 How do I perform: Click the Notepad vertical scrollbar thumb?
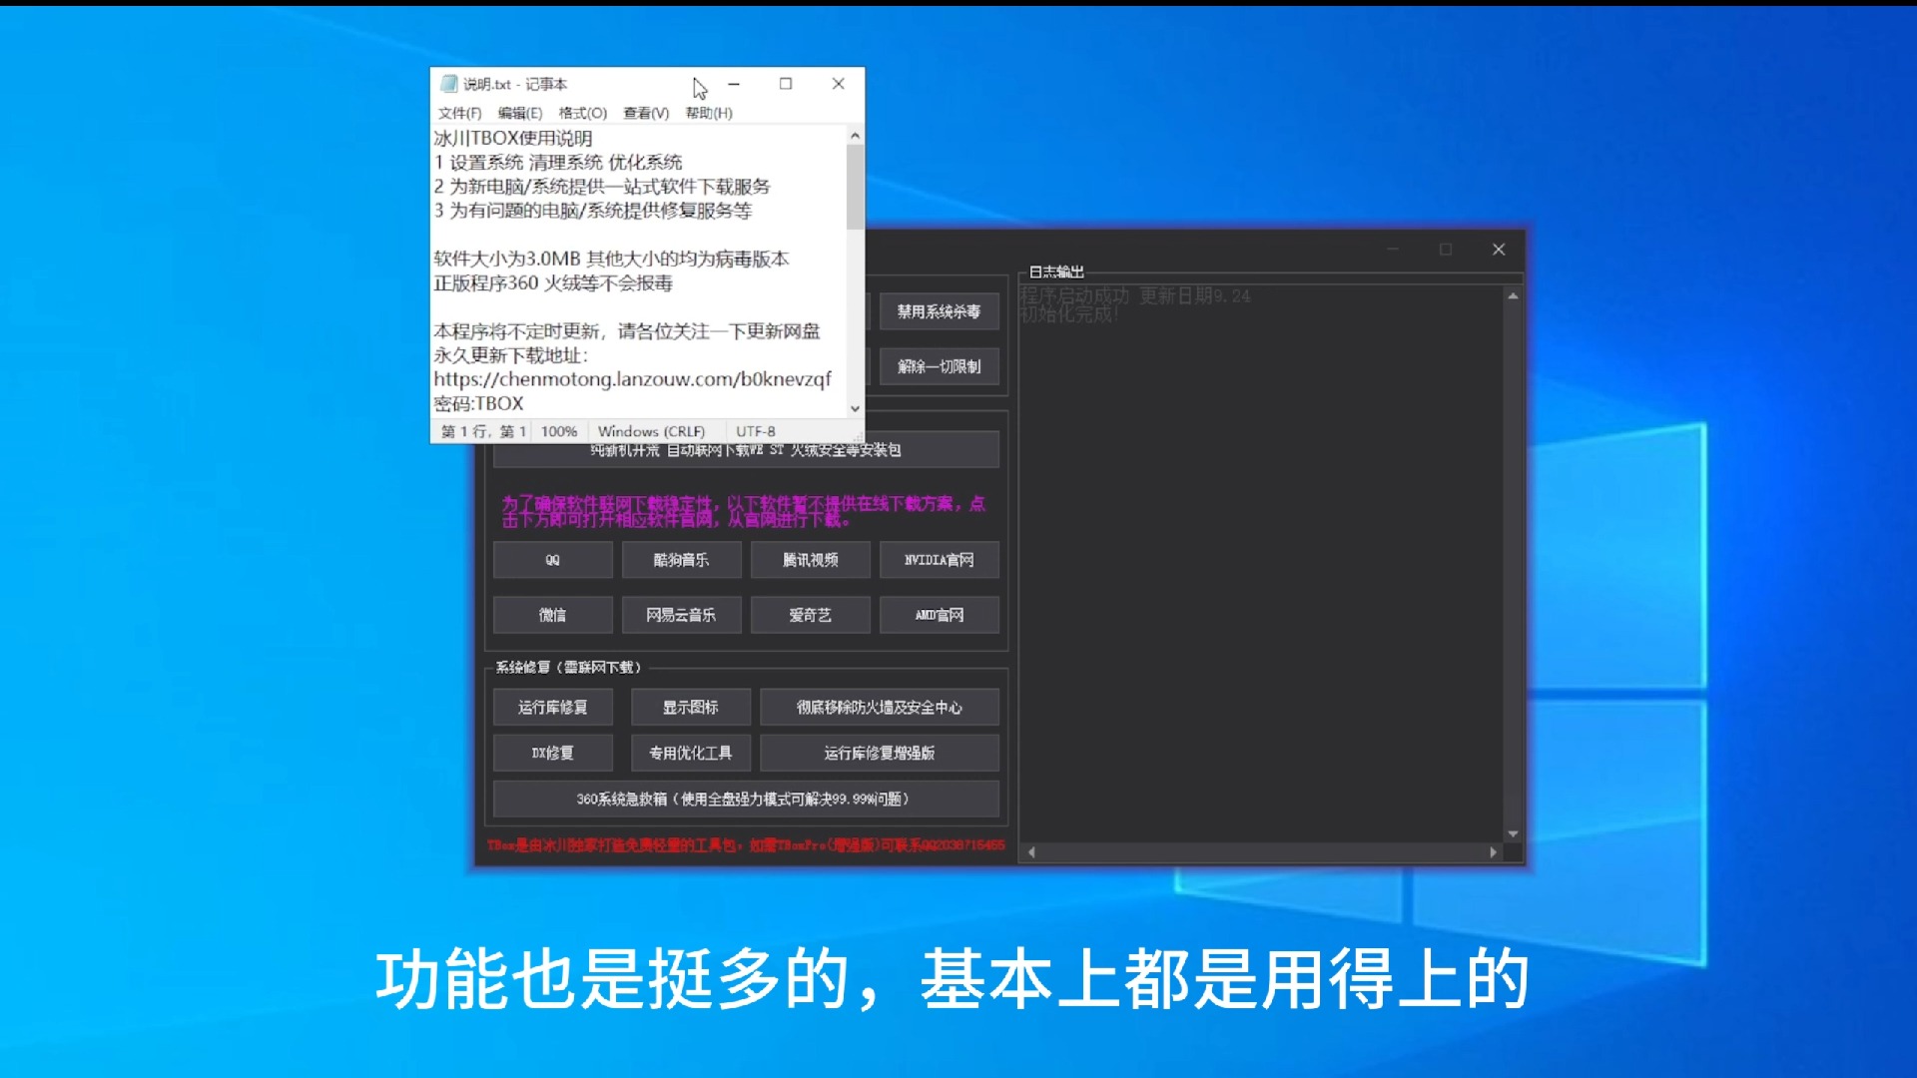click(x=855, y=187)
